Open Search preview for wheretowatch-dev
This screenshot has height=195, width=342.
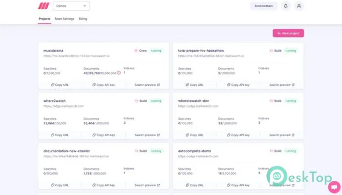pos(282,135)
